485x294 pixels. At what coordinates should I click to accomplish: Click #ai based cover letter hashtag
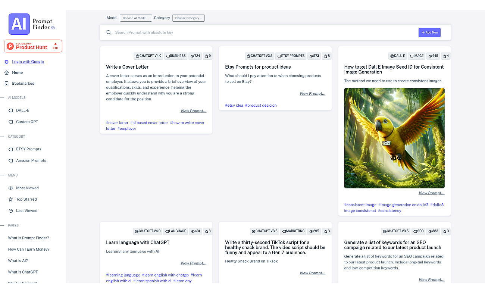point(149,123)
